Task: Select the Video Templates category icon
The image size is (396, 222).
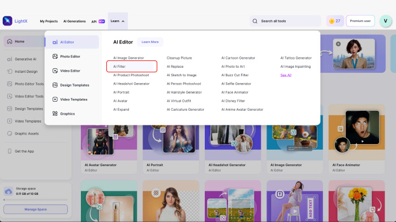Action: [x=55, y=99]
